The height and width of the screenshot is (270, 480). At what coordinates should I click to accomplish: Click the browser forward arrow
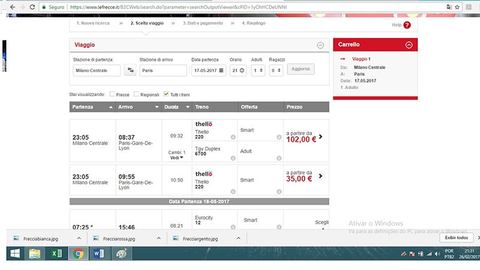tap(22, 7)
